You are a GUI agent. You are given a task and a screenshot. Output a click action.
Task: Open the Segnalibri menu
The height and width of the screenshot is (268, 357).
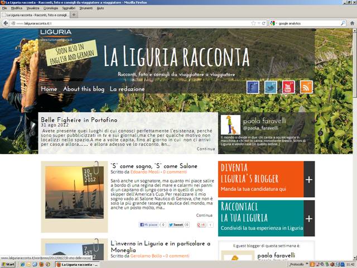tap(69, 8)
